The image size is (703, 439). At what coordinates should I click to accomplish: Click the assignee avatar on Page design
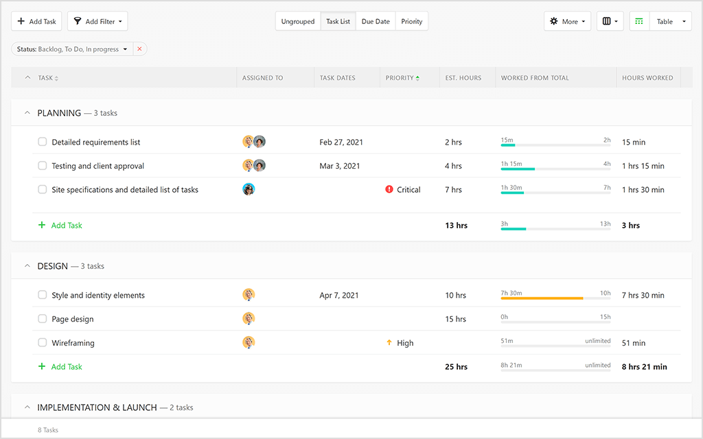248,318
